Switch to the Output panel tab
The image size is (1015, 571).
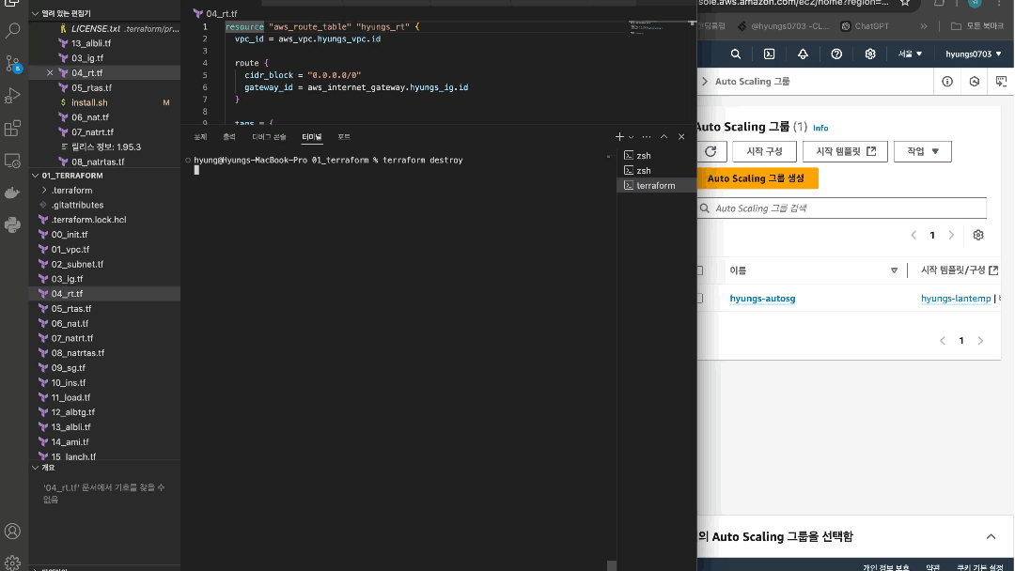tap(229, 137)
